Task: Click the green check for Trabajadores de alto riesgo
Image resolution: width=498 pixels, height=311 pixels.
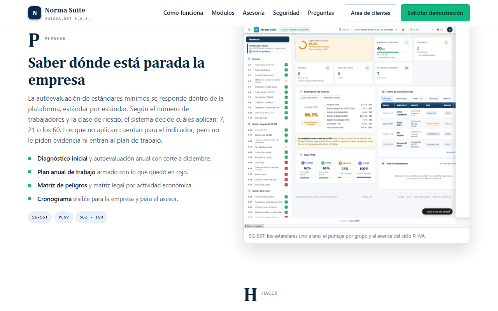Action: click(x=286, y=87)
